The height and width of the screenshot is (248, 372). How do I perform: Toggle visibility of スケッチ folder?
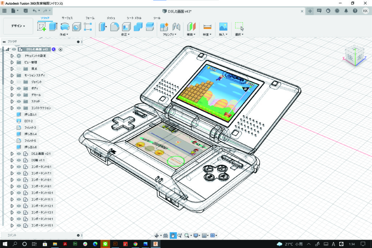[19, 101]
